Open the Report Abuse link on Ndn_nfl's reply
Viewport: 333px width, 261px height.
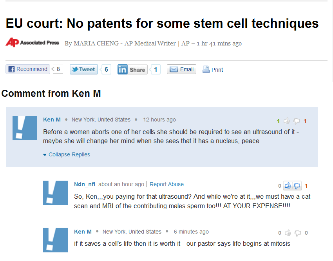pos(166,184)
